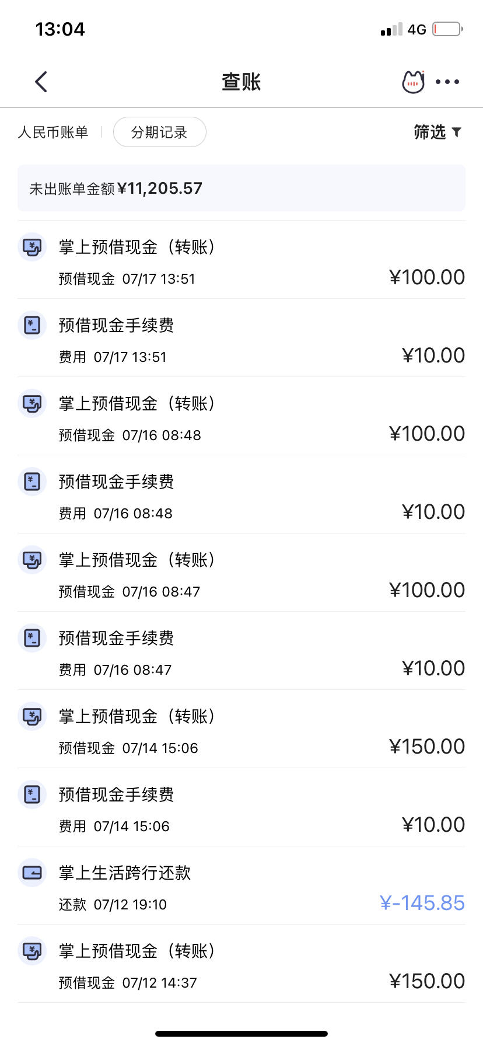483x1046 pixels.
Task: Tap the repayment card icon for 07/12 19:10
Action: tap(32, 873)
